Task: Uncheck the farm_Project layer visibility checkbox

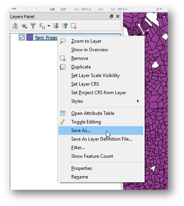Action: click(x=22, y=37)
